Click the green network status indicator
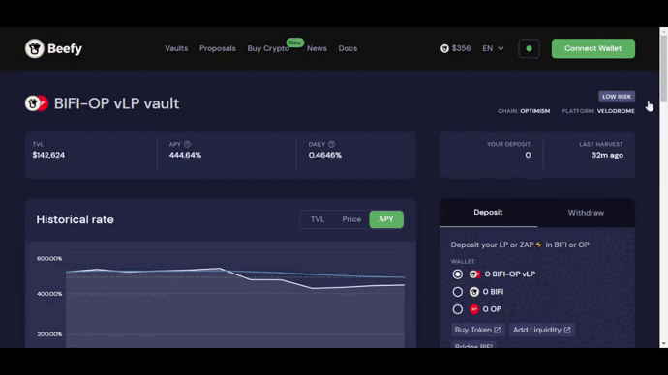The height and width of the screenshot is (375, 668). 530,48
